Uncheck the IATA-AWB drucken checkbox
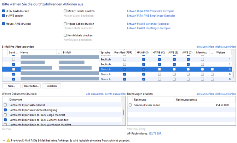237x143 pixels. point(4,11)
